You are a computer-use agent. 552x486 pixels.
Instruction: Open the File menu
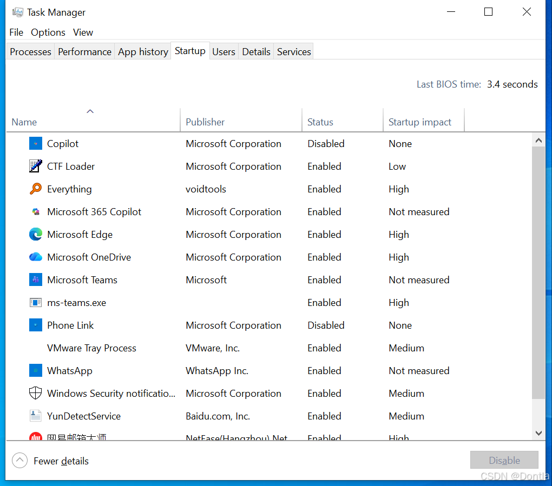(16, 32)
